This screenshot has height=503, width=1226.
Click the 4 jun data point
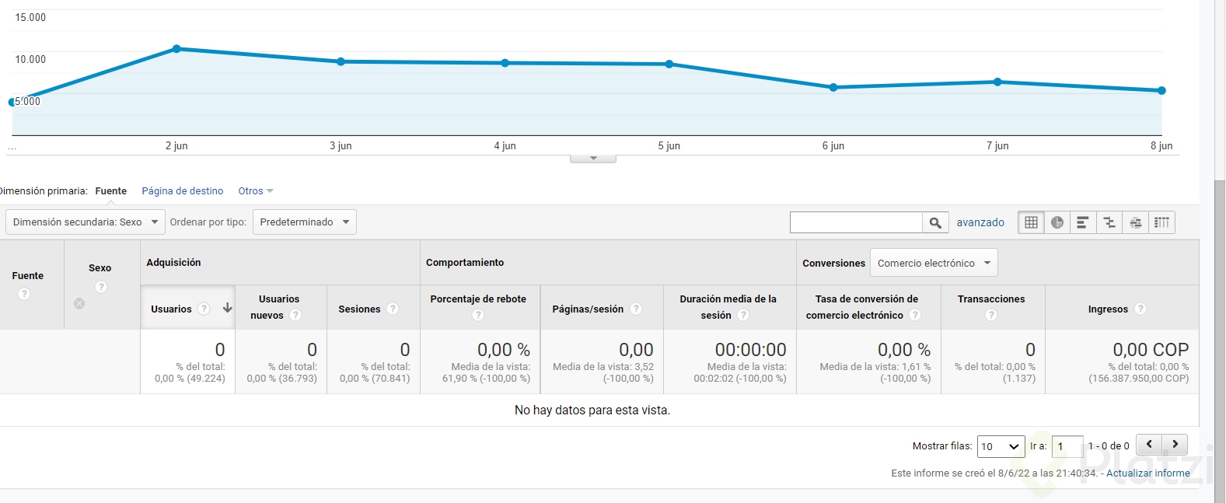coord(505,63)
